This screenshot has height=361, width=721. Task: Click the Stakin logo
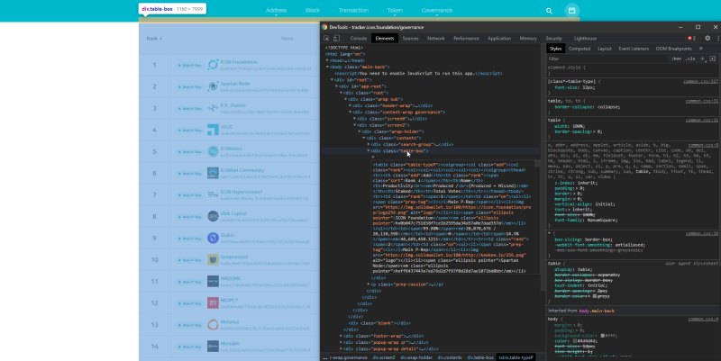coord(213,238)
